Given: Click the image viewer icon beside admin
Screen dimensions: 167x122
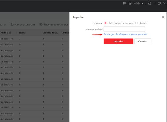Looking at the screenshot, I should [x=130, y=4].
